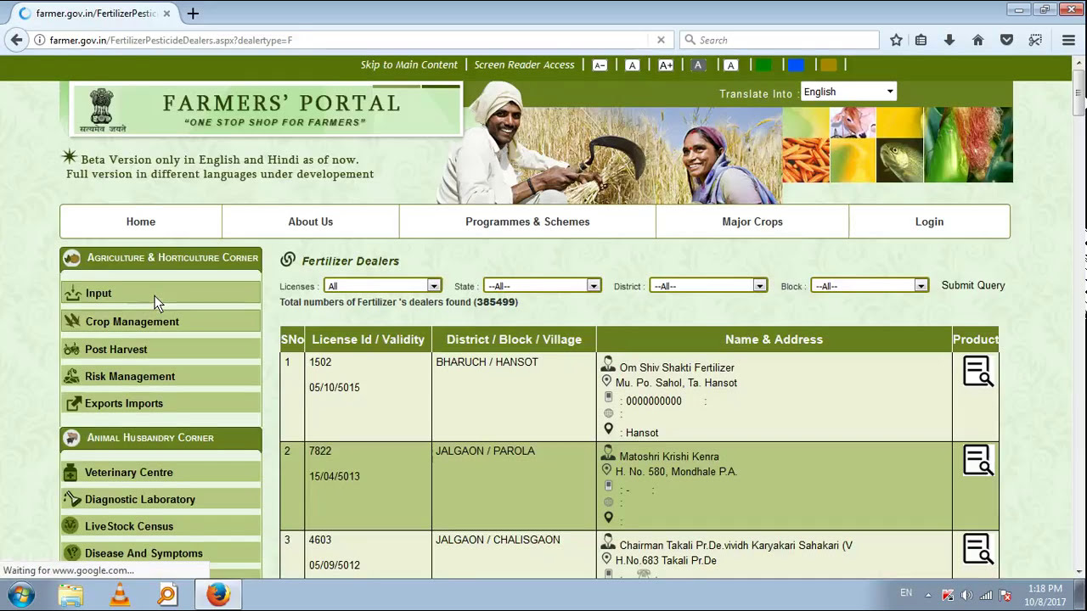Screen dimensions: 1087x611
Task: Open the State dropdown
Action: 542,286
